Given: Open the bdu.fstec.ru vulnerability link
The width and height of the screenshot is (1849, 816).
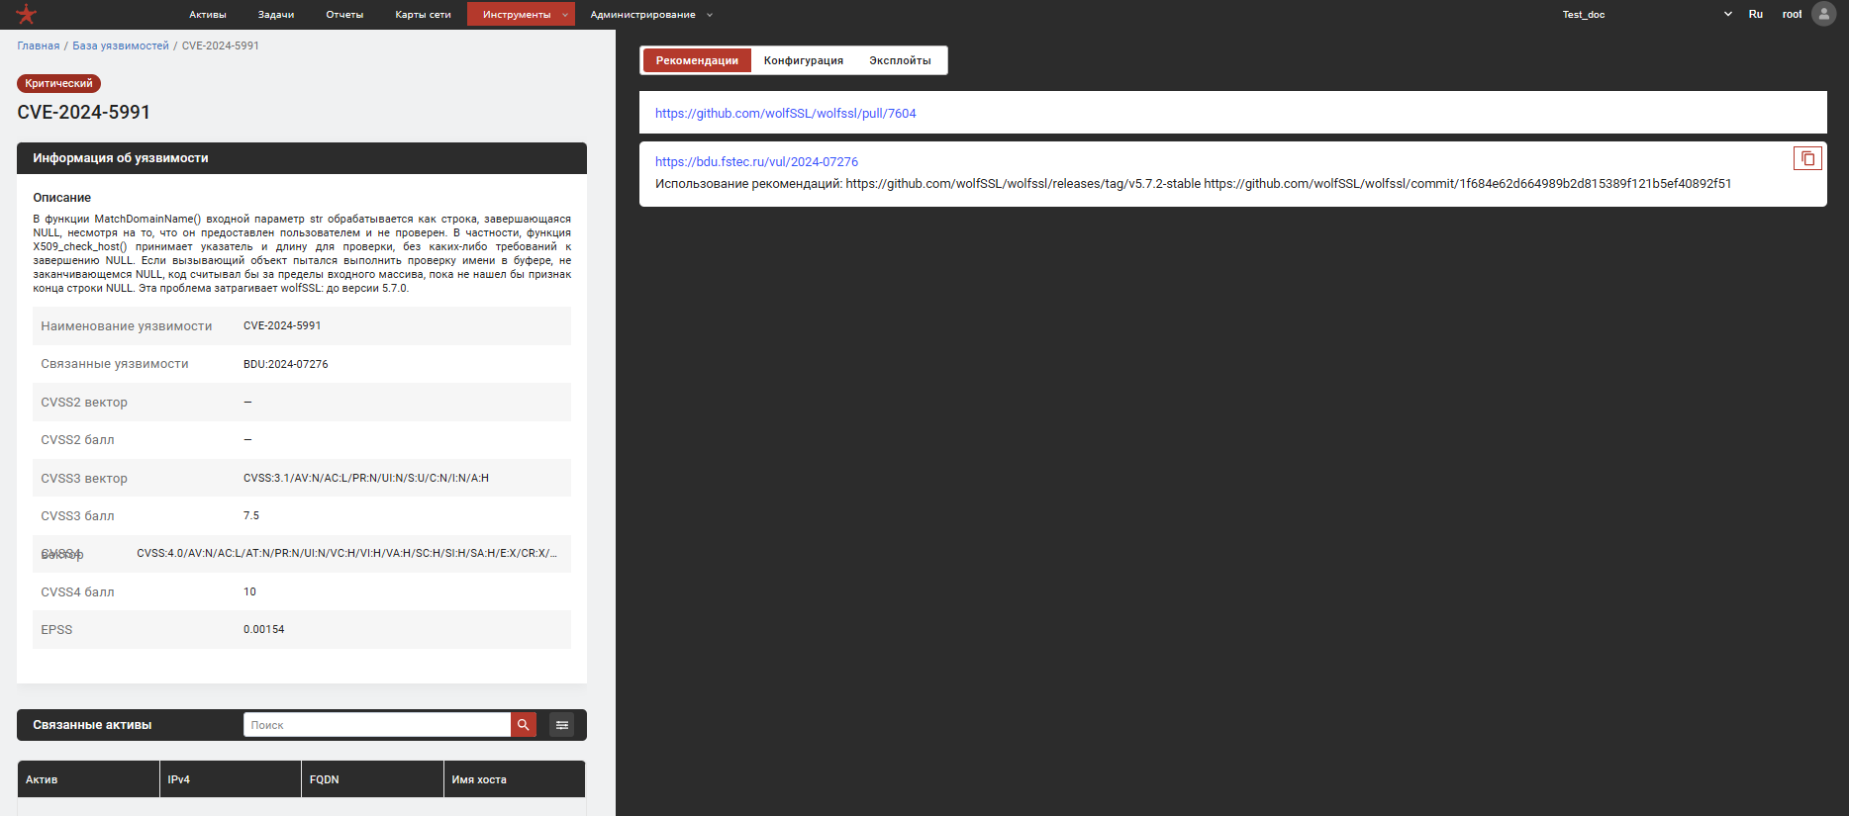Looking at the screenshot, I should [756, 162].
